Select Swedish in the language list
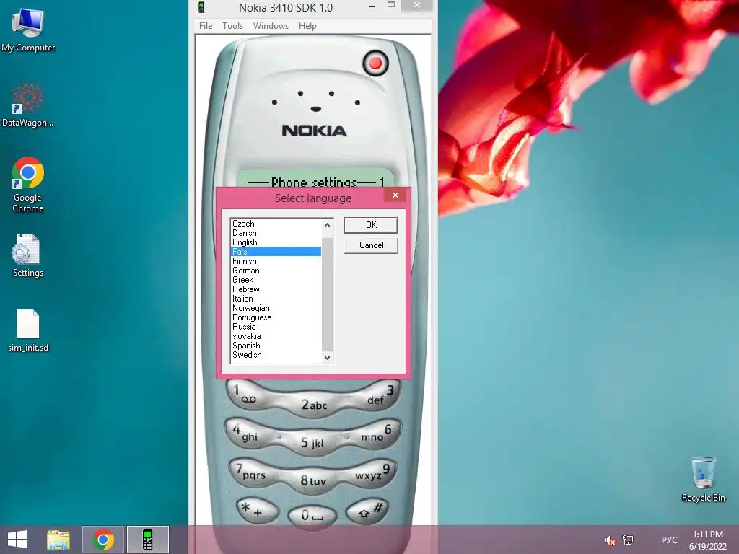 click(x=276, y=355)
